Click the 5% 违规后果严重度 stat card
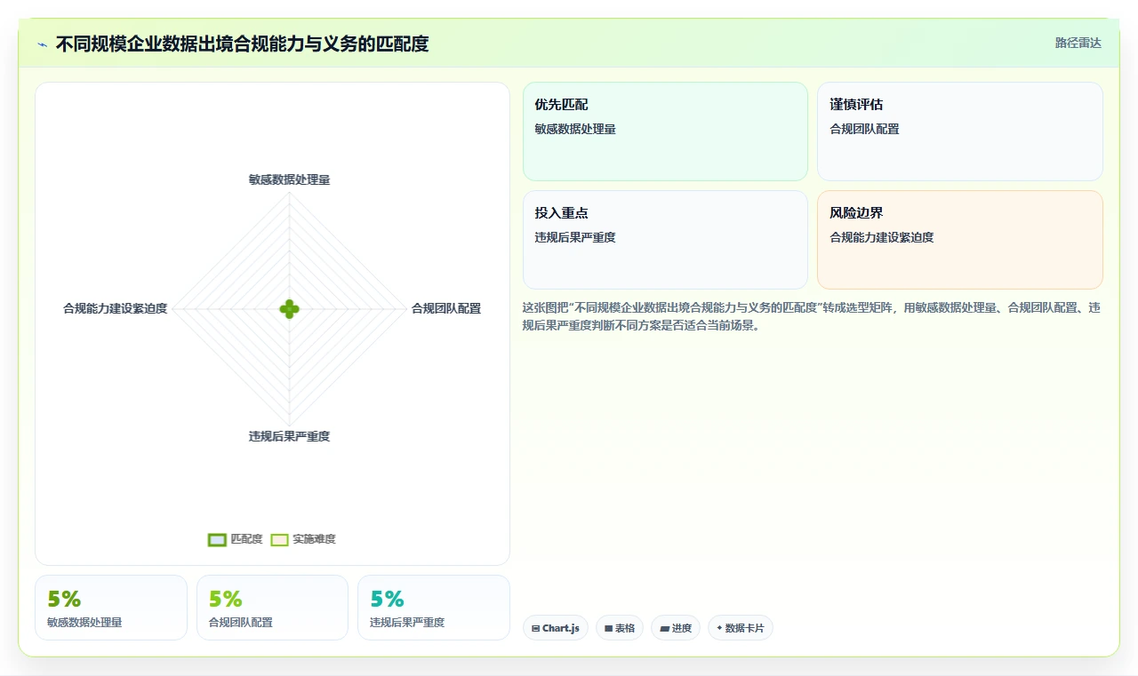Viewport: 1138px width, 676px height. (434, 608)
